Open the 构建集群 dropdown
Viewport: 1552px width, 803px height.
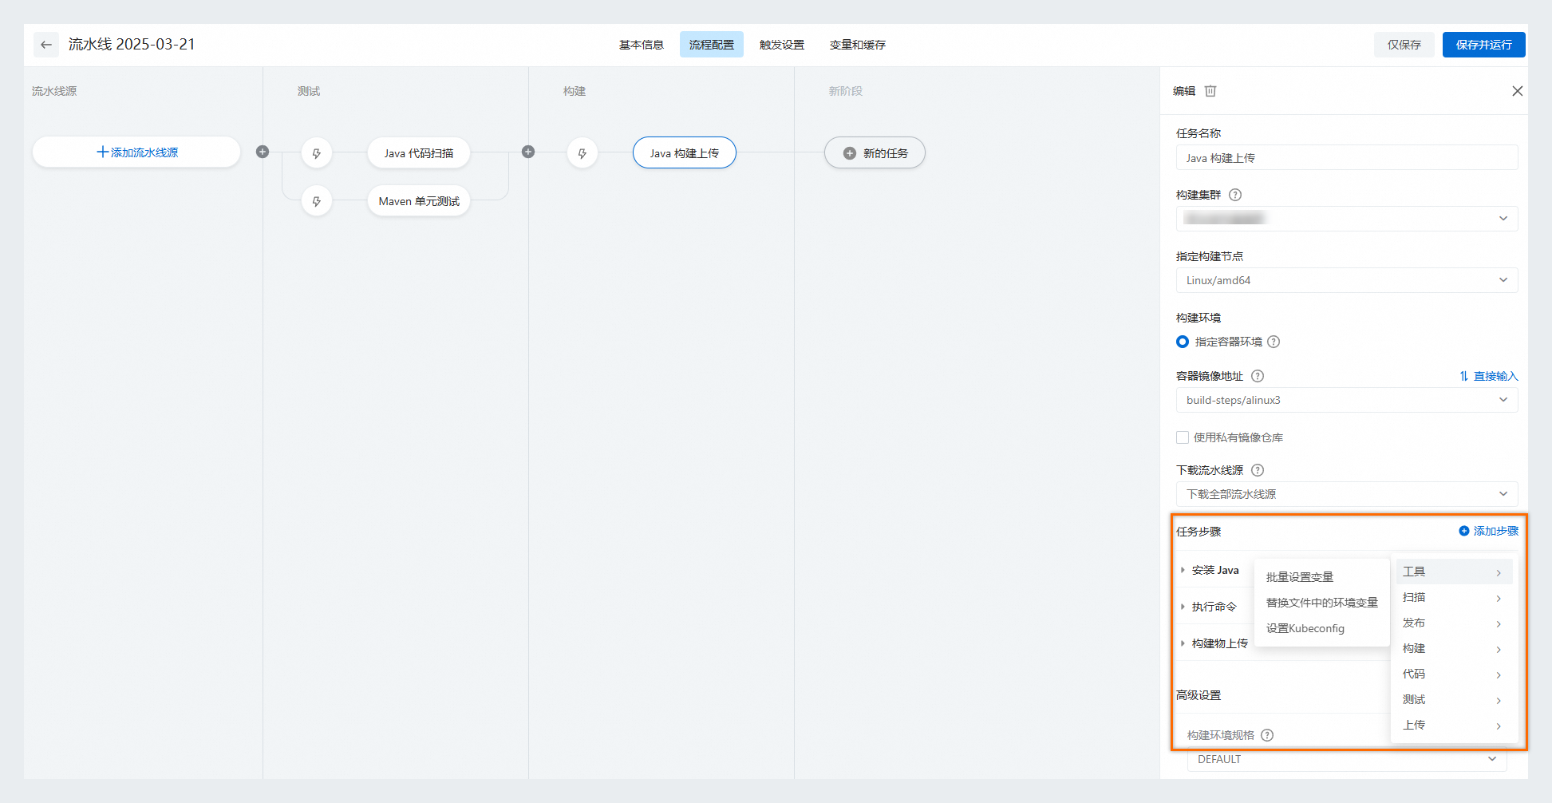tap(1347, 219)
